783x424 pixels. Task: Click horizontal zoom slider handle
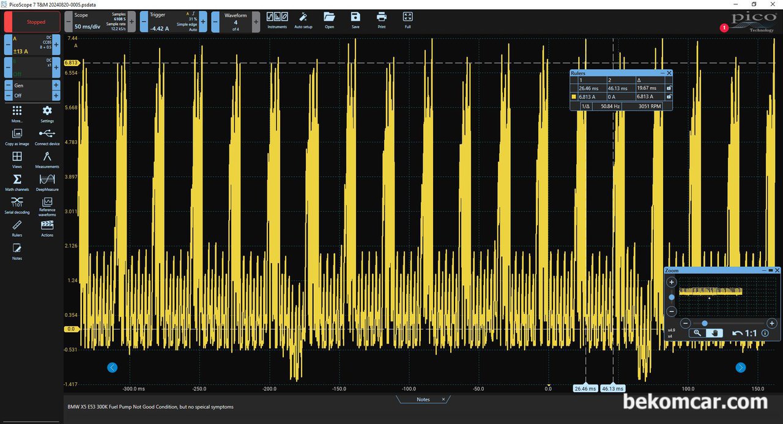[705, 323]
